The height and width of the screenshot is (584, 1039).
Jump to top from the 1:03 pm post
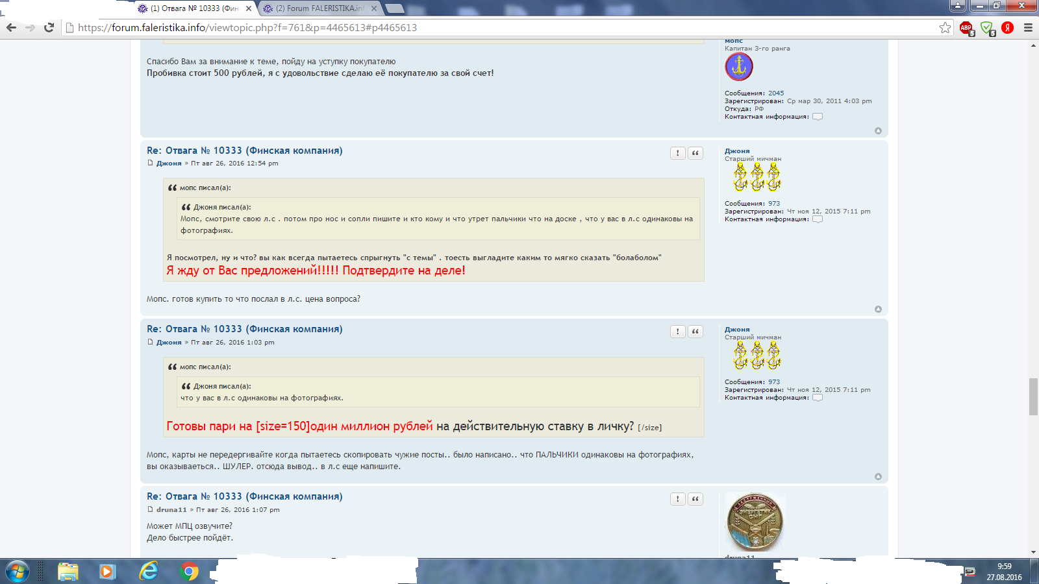click(878, 477)
